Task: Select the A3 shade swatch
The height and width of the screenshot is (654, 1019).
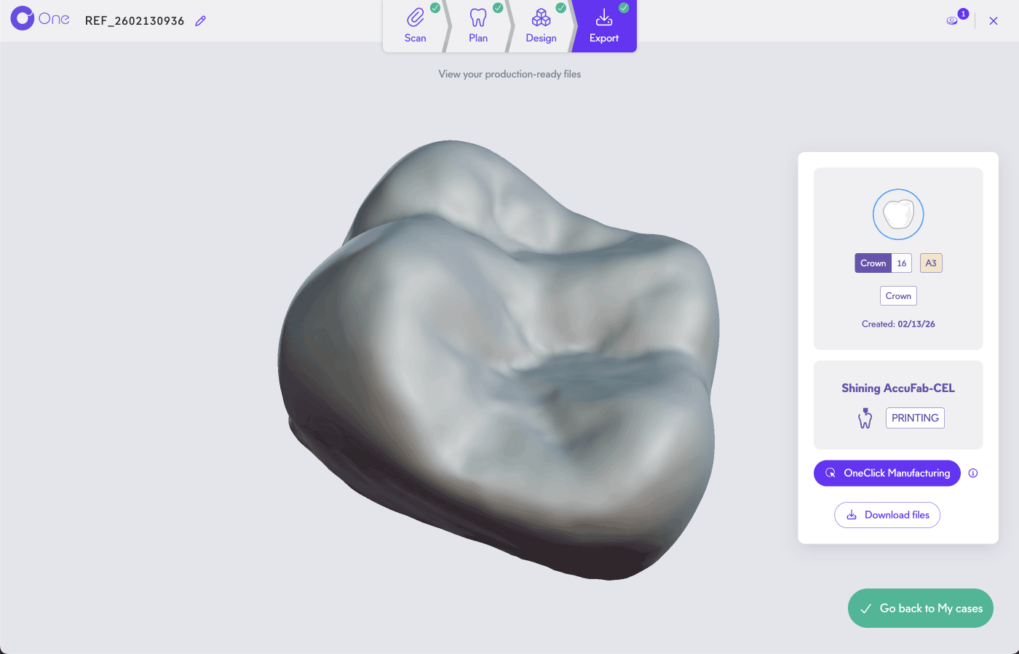Action: click(931, 263)
